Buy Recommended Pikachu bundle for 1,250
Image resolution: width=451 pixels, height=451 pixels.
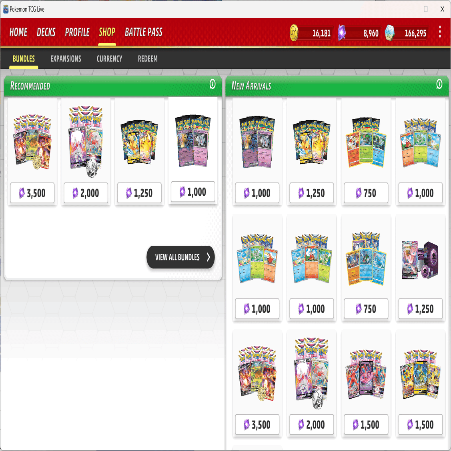point(139,193)
